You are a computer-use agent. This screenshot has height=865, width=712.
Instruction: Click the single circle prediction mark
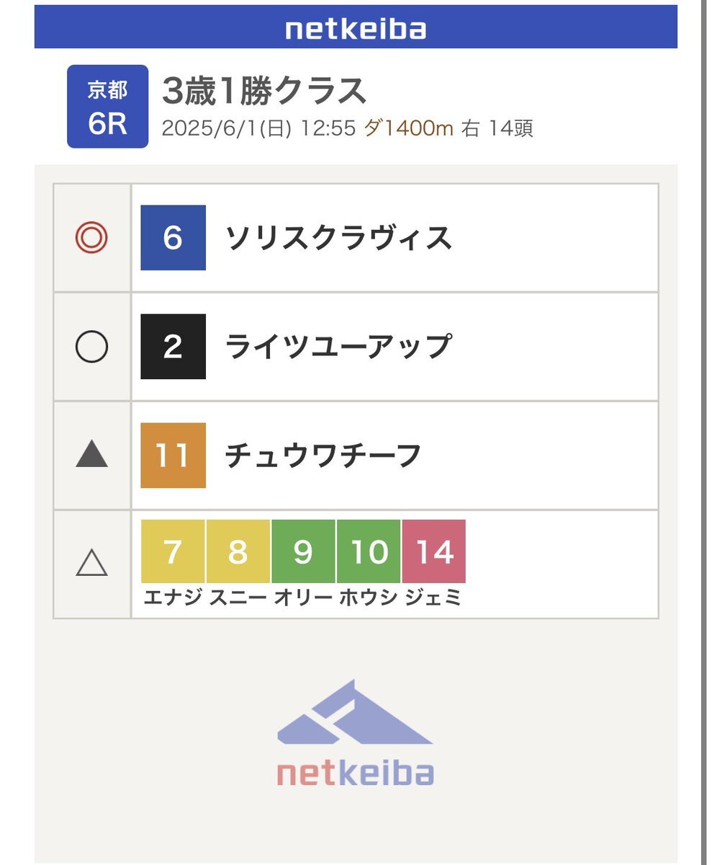point(91,347)
